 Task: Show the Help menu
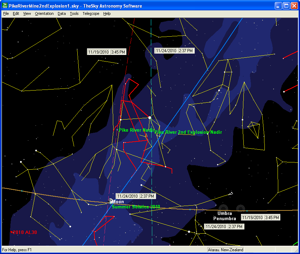click(x=107, y=13)
